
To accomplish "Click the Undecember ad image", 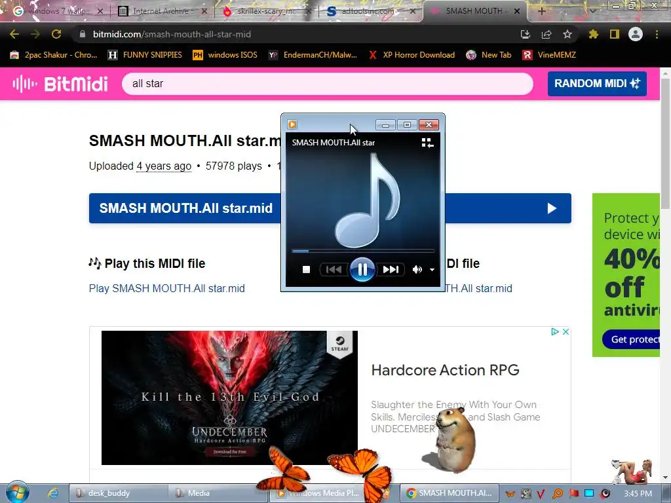I will 229,398.
